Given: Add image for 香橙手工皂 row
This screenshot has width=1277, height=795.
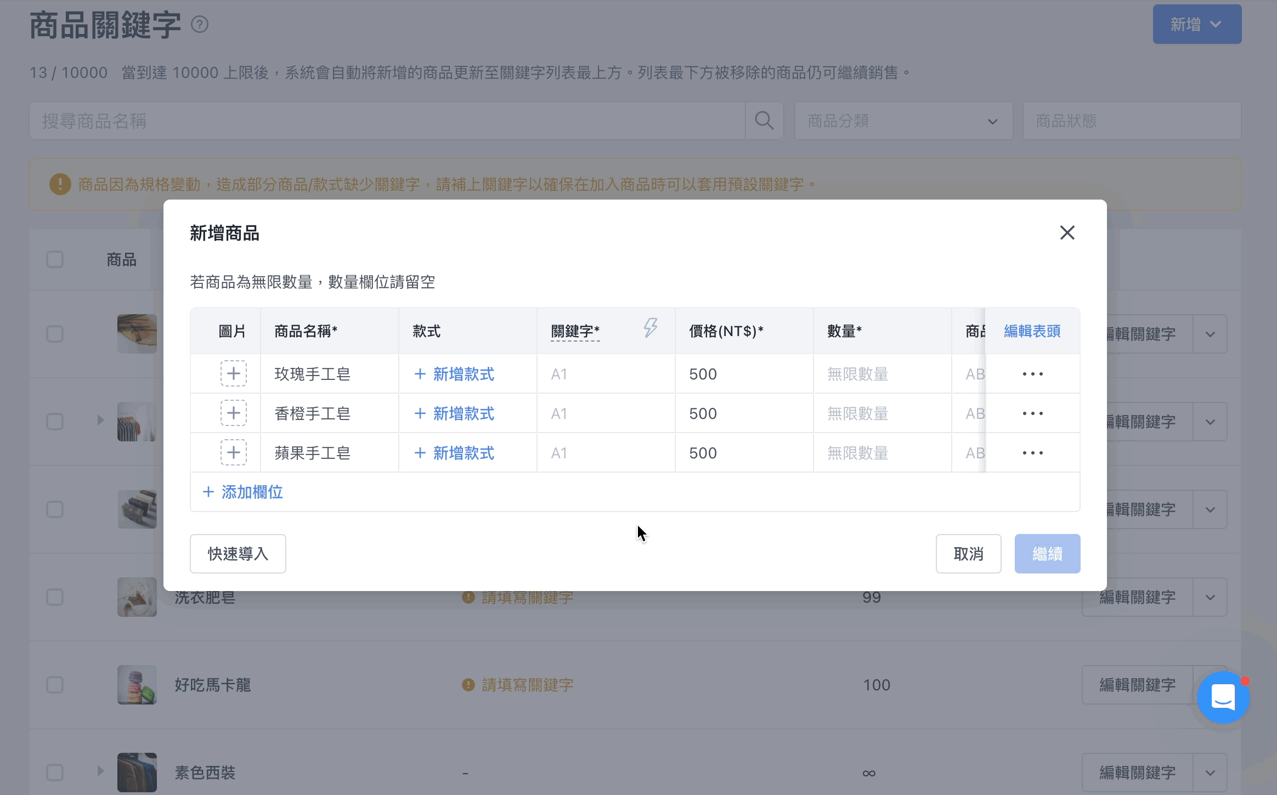Looking at the screenshot, I should click(234, 413).
